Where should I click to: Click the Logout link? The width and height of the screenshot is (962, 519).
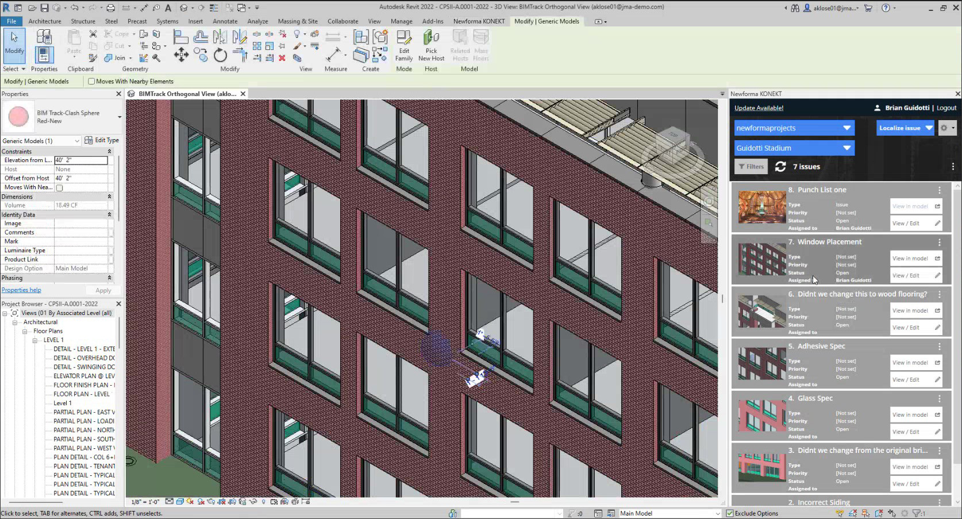[x=946, y=108]
